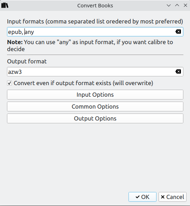190x206 pixels.
Task: Click the 'Convert even if output format exists' label
Action: (x=83, y=83)
